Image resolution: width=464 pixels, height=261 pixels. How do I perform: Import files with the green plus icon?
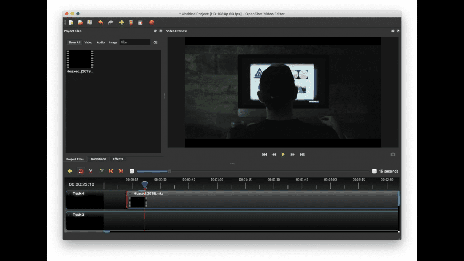(122, 22)
